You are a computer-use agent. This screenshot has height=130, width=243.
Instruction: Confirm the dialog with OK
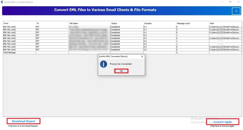click(x=121, y=71)
